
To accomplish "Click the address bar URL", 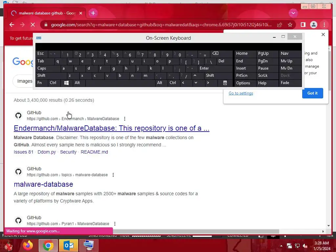I will (161, 25).
